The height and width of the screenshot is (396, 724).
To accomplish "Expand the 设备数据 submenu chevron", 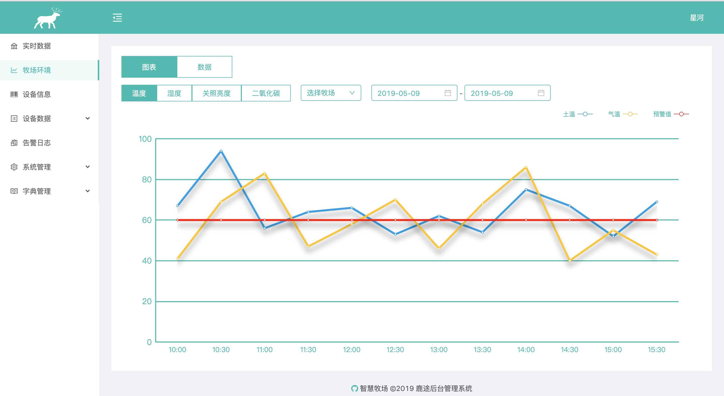I will click(88, 119).
